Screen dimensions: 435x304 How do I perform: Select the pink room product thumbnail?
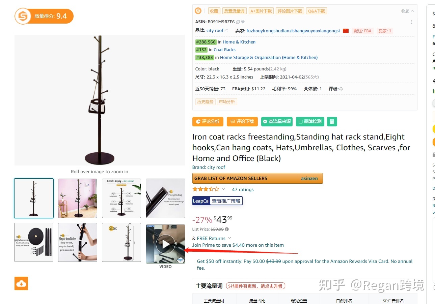78,198
